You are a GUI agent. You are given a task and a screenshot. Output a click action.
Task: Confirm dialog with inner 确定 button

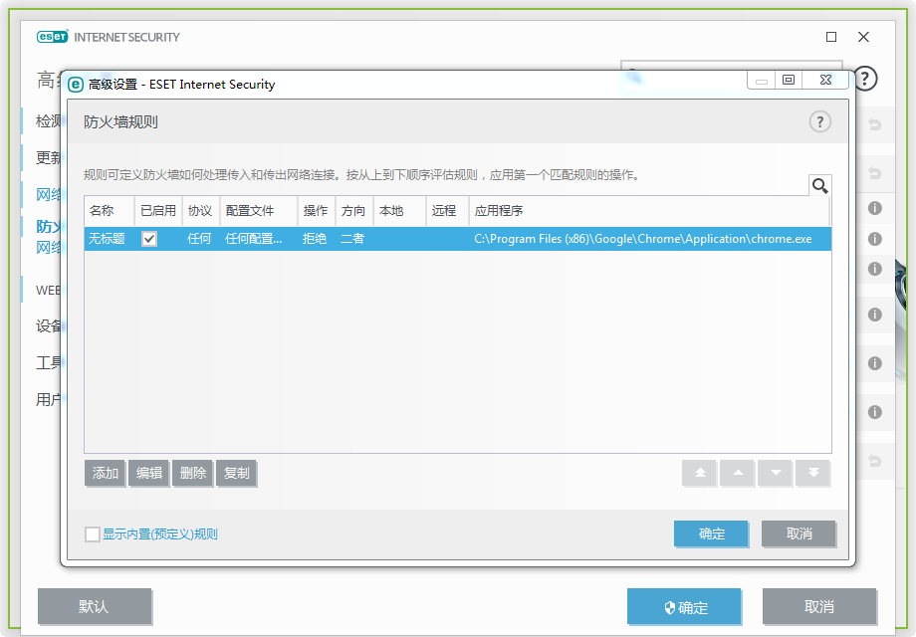[x=711, y=533]
